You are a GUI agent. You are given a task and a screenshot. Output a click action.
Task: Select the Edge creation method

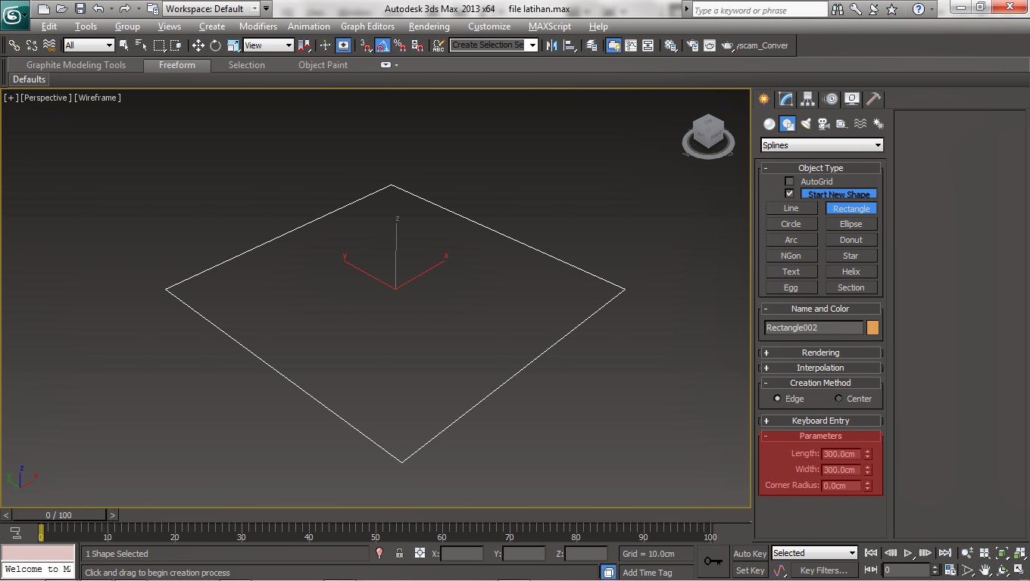[x=777, y=399]
